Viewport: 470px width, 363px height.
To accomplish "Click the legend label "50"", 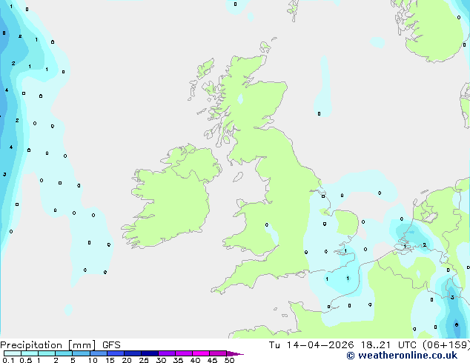I will point(229,360).
